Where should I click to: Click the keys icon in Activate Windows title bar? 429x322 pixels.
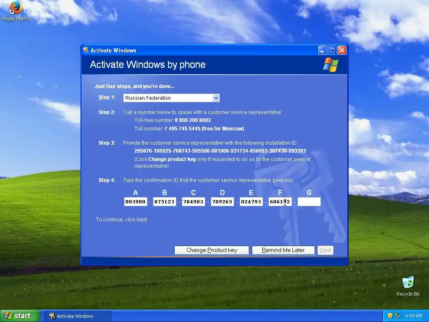click(85, 50)
